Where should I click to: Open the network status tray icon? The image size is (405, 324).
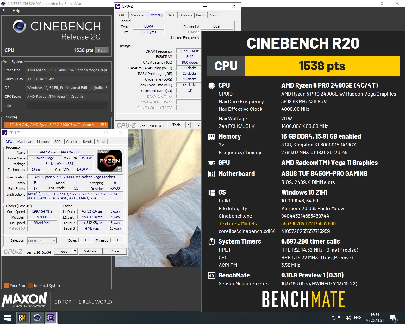click(x=341, y=318)
